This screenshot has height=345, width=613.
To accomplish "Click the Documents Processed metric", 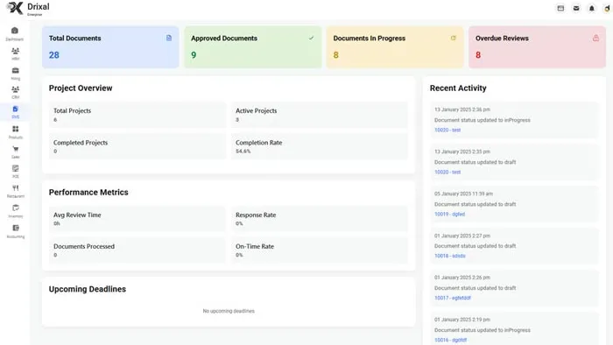I will pos(137,250).
